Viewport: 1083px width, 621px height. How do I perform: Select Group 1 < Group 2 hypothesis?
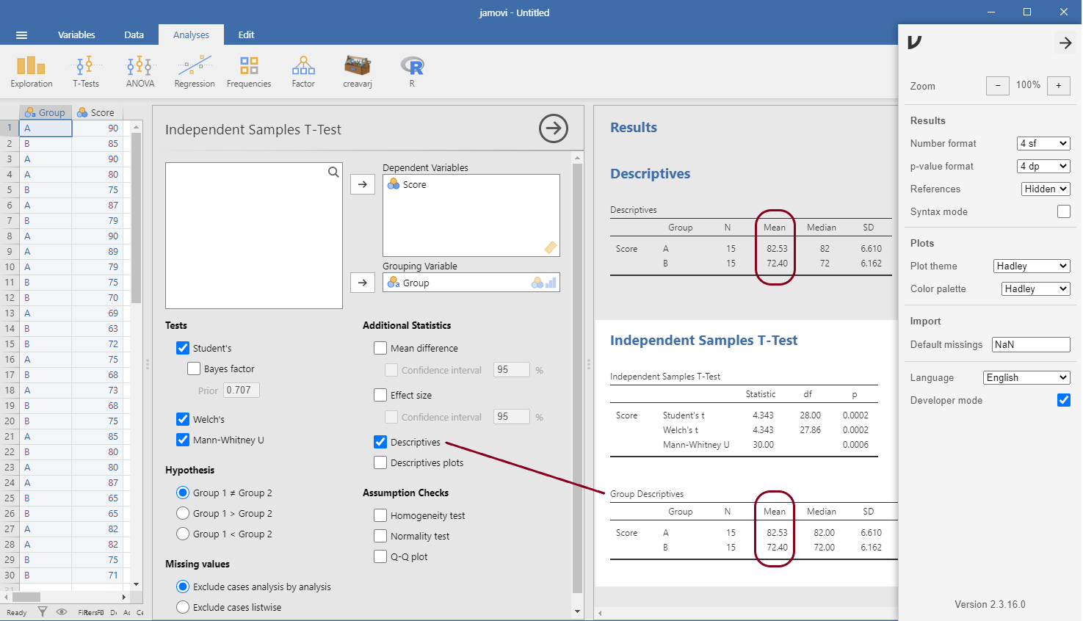point(183,534)
